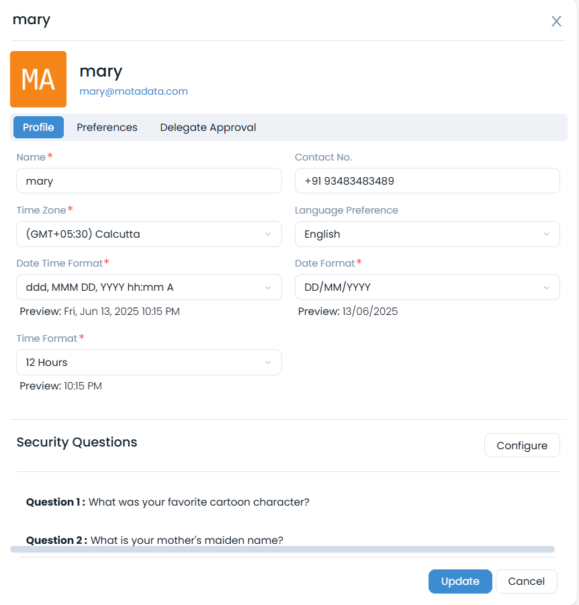Click the Name input field
Viewport: 579px width, 605px height.
point(149,181)
